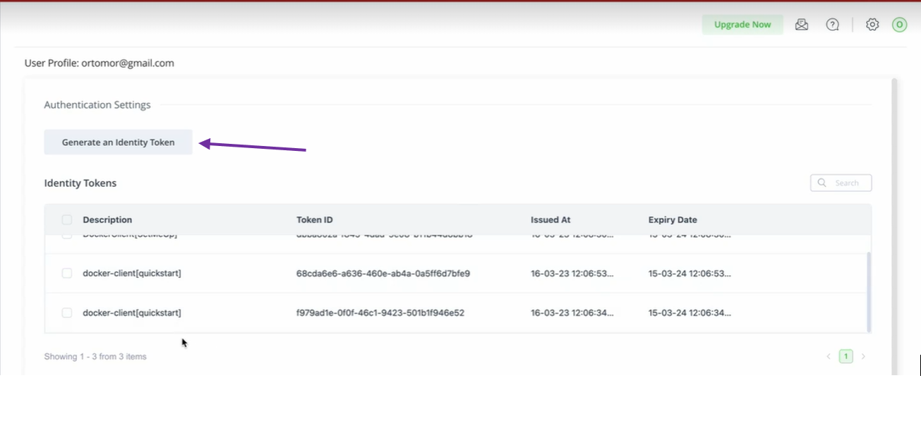The width and height of the screenshot is (921, 426).
Task: Sort by the Token ID column header
Action: point(314,220)
